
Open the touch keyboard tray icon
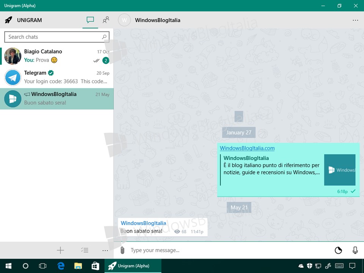[339, 266]
